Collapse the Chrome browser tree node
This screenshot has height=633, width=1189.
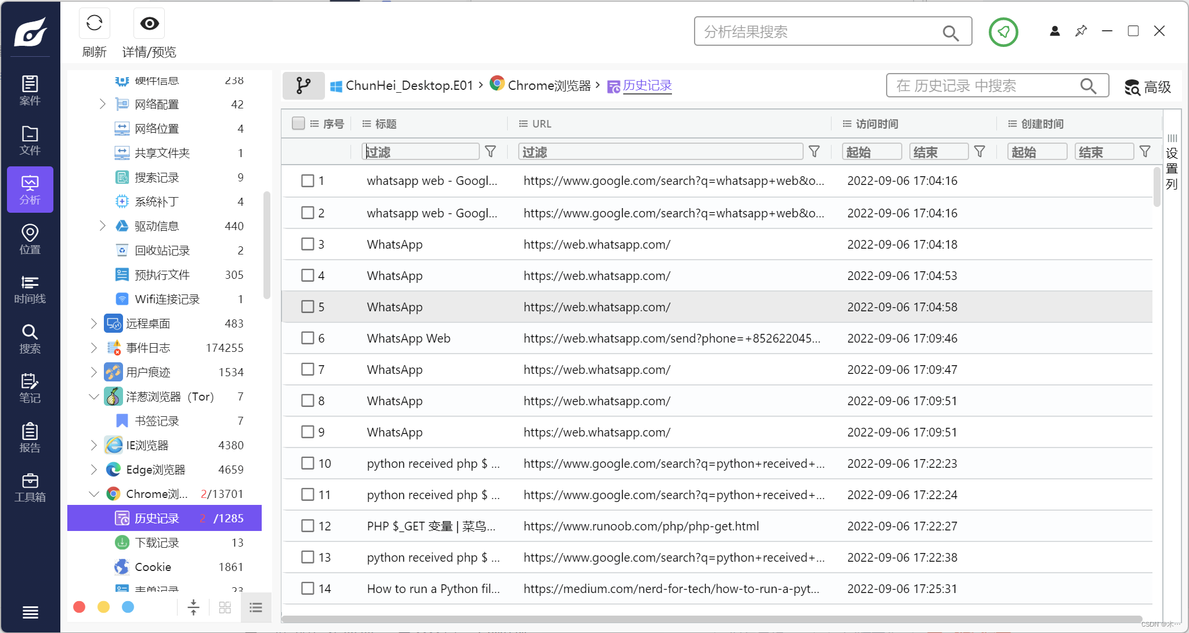pos(93,494)
